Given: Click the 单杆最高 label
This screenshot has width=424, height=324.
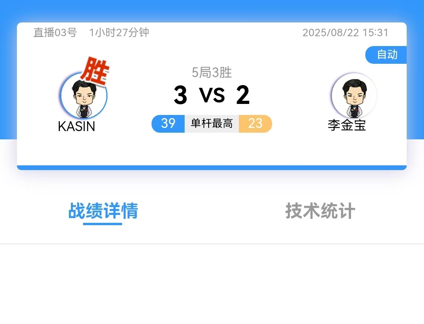Looking at the screenshot, I should (212, 124).
